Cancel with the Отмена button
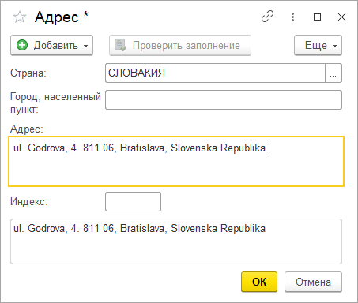Screen dimensions: 358x303 tap(313, 282)
